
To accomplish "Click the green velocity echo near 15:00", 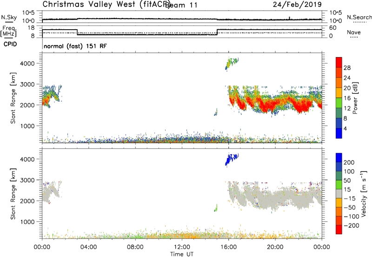I will 216,208.
